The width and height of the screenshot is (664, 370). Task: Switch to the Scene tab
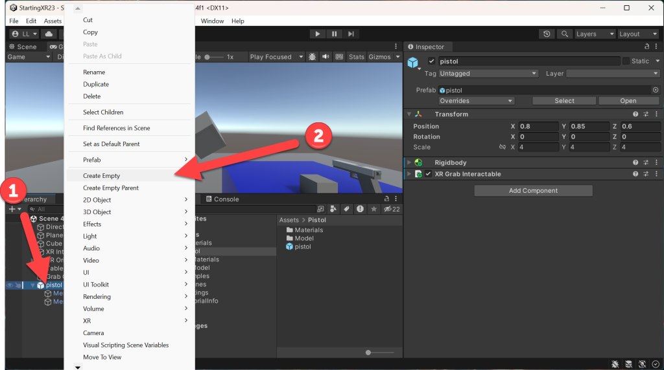(23, 47)
